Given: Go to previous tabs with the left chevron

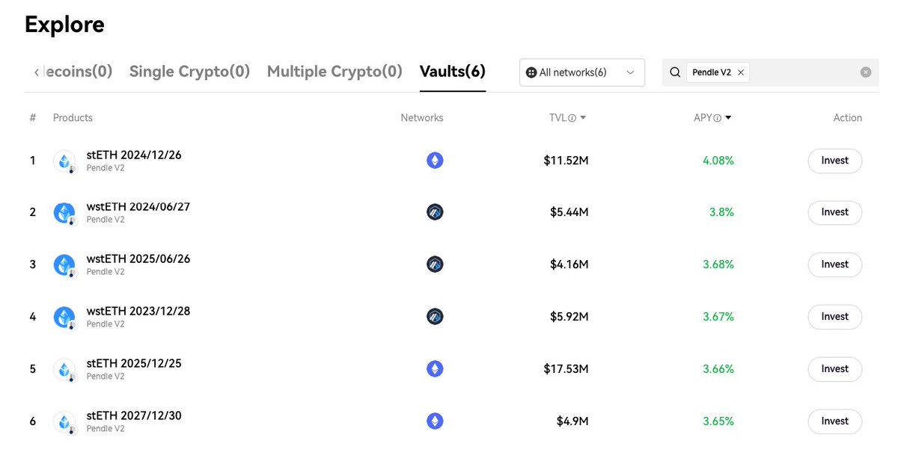Looking at the screenshot, I should click(x=36, y=72).
